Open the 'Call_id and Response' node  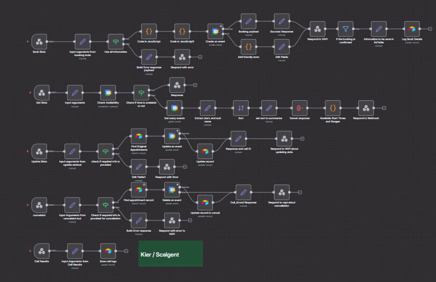click(243, 192)
